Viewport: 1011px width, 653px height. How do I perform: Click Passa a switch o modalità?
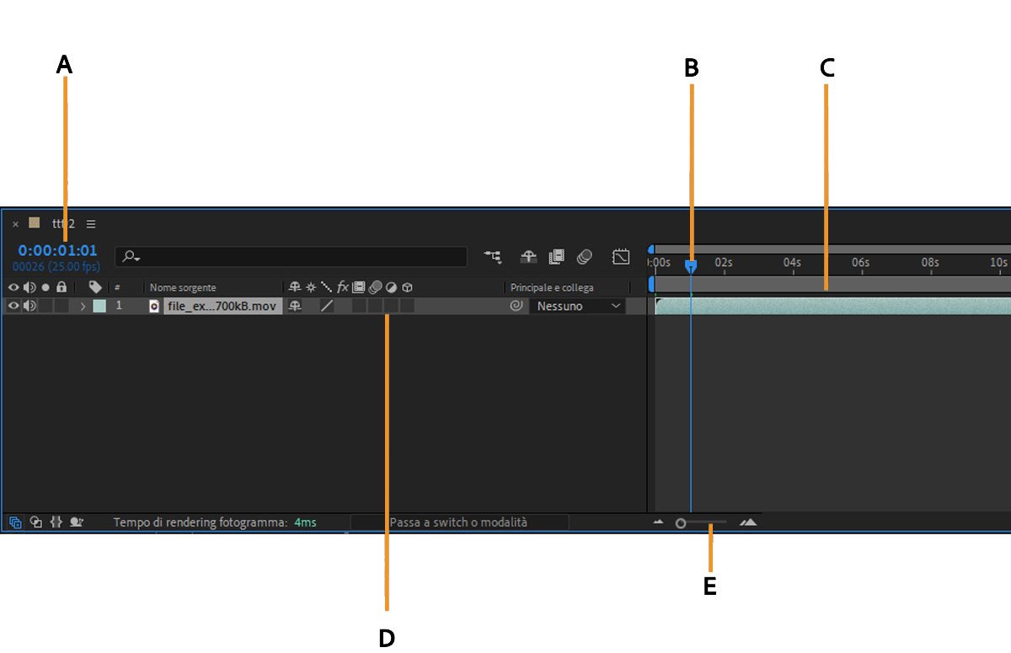point(459,522)
